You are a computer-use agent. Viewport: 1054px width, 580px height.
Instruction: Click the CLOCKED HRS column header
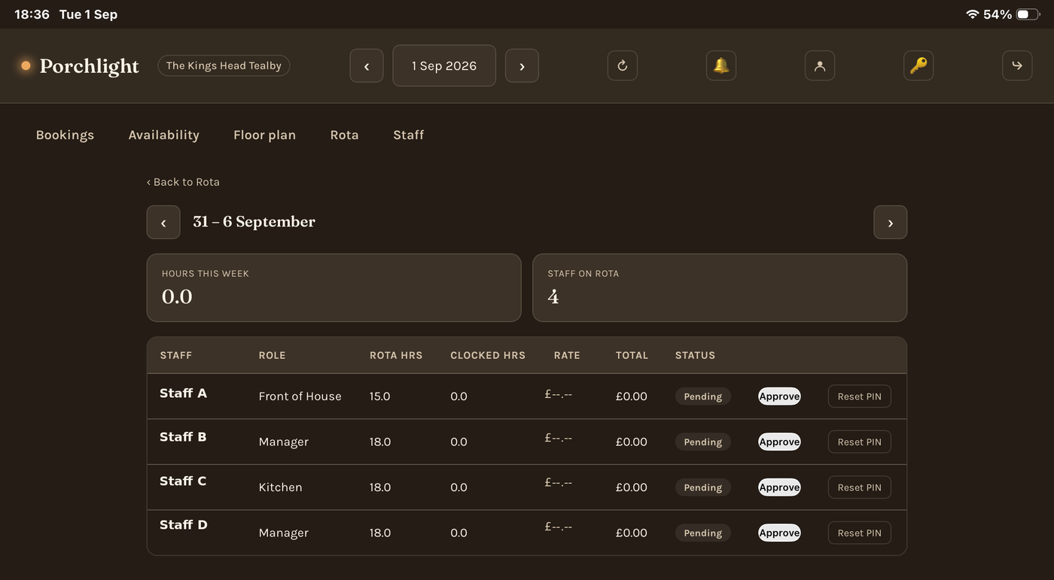tap(488, 355)
